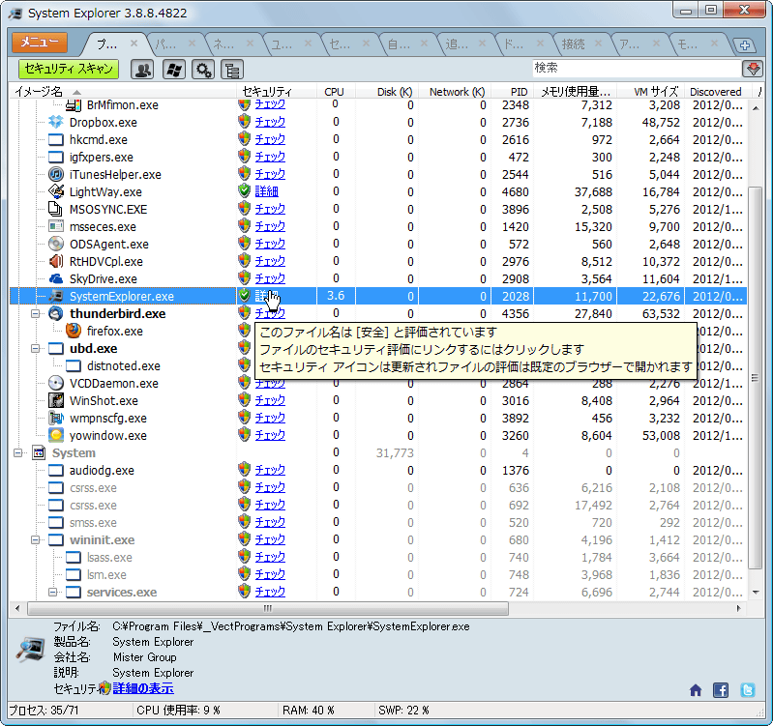The width and height of the screenshot is (773, 726).
Task: Click チェック link for yowindow.exe
Action: coord(270,435)
